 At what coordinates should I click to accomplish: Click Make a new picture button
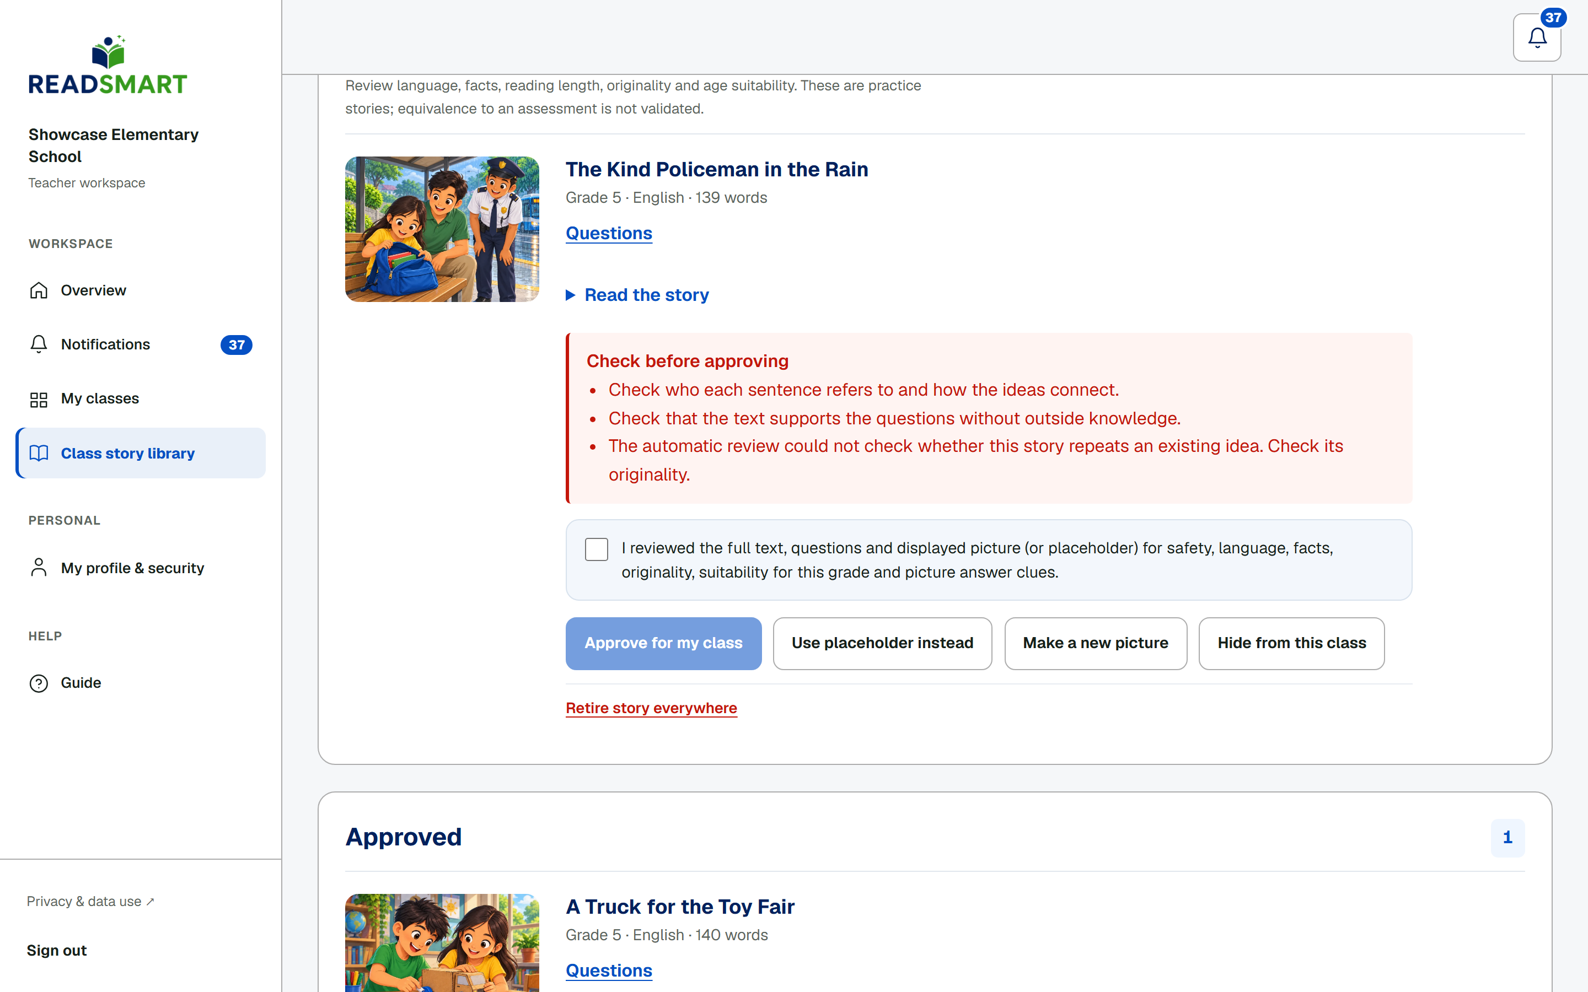pyautogui.click(x=1095, y=643)
